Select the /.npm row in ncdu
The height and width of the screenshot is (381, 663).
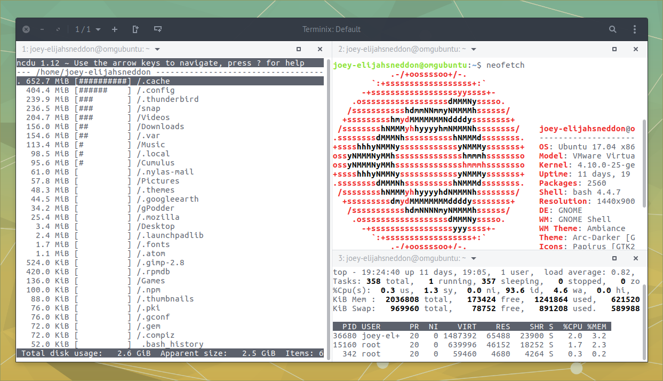click(170, 290)
